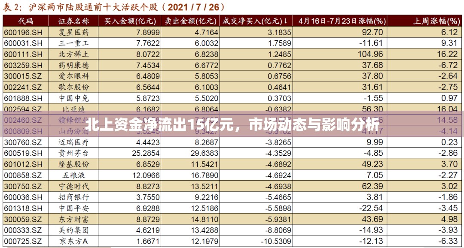Screen dimensions: 464x248
Task: Click sell amount value 29.6383
Action: point(205,153)
